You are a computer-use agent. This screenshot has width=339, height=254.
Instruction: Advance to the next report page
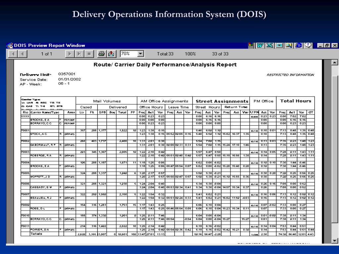point(70,54)
